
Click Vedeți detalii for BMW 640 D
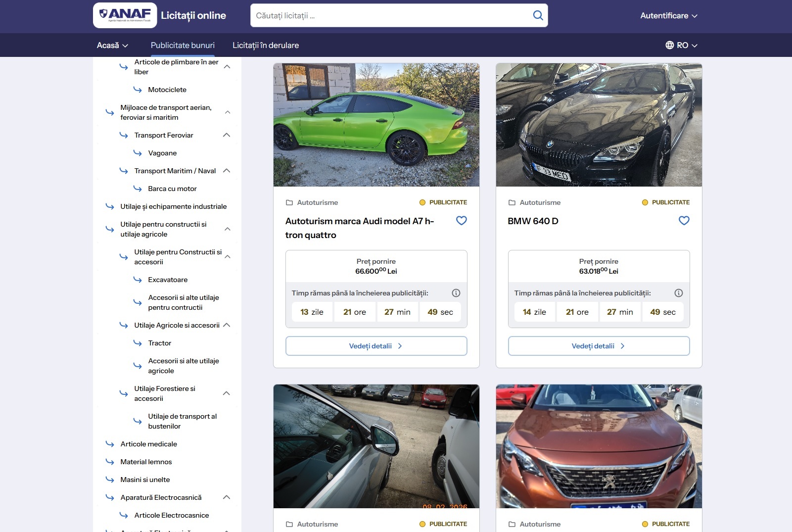(599, 346)
